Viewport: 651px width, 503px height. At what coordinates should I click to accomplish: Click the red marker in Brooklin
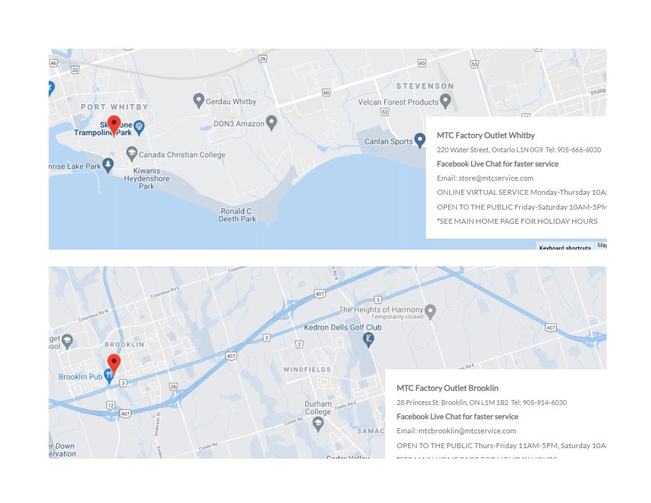coord(114,364)
